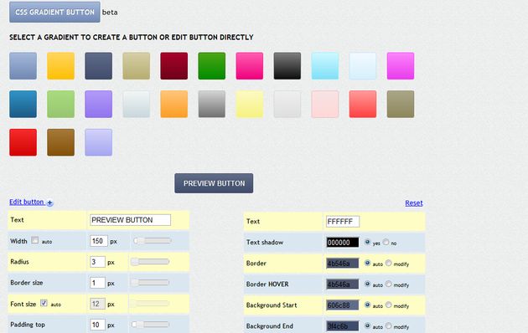The image size is (528, 333).
Task: Pick the deep ocean blue gradient swatch
Action: [x=23, y=105]
